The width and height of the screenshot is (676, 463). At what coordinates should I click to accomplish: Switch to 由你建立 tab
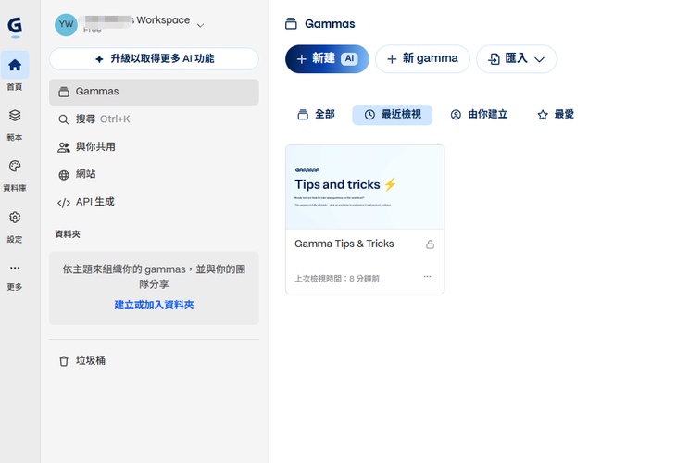pos(479,115)
